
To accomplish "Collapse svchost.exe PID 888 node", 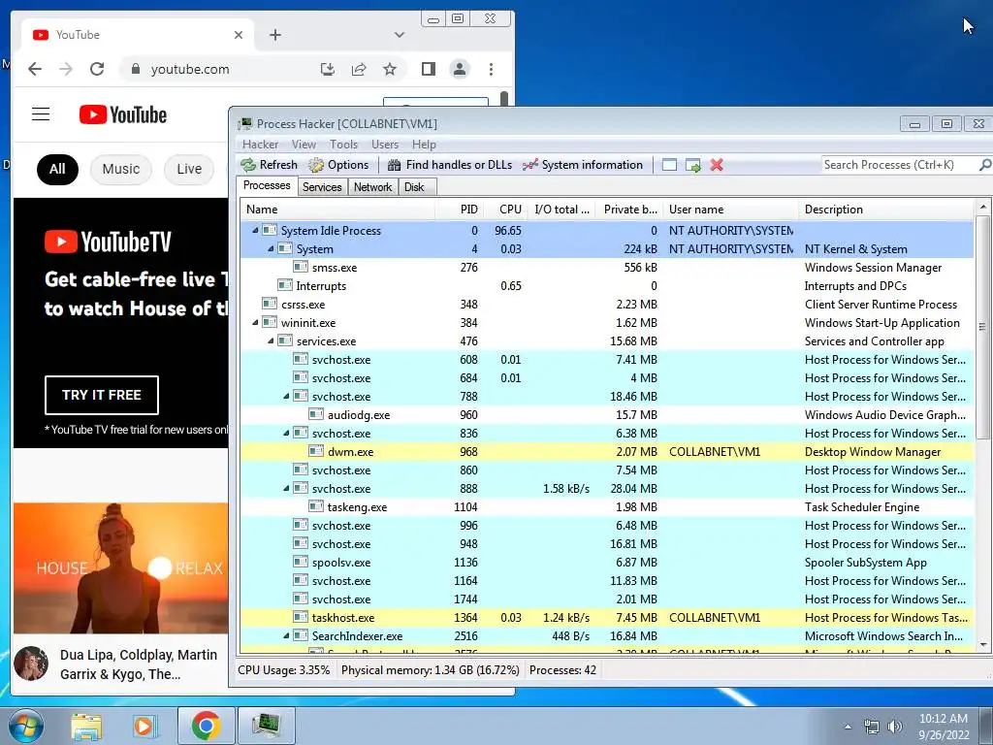I will (x=286, y=489).
